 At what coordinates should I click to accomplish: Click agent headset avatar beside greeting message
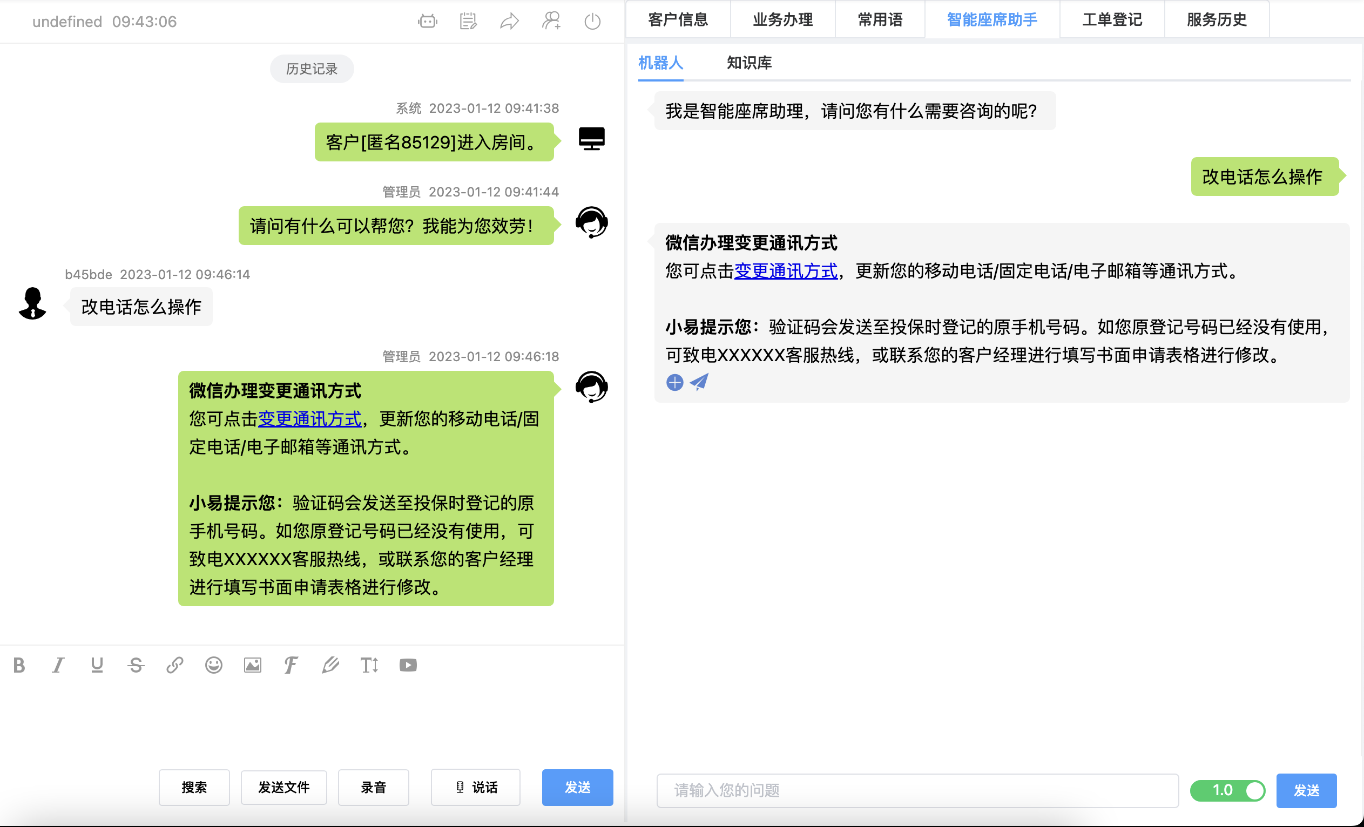(592, 222)
